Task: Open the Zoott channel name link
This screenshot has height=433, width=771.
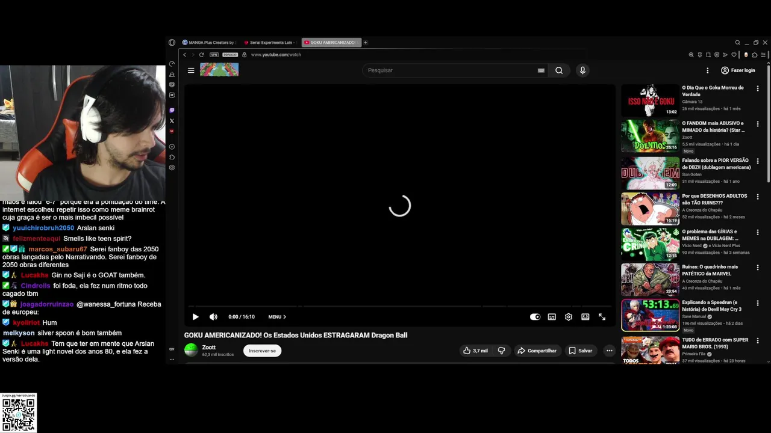Action: point(209,347)
